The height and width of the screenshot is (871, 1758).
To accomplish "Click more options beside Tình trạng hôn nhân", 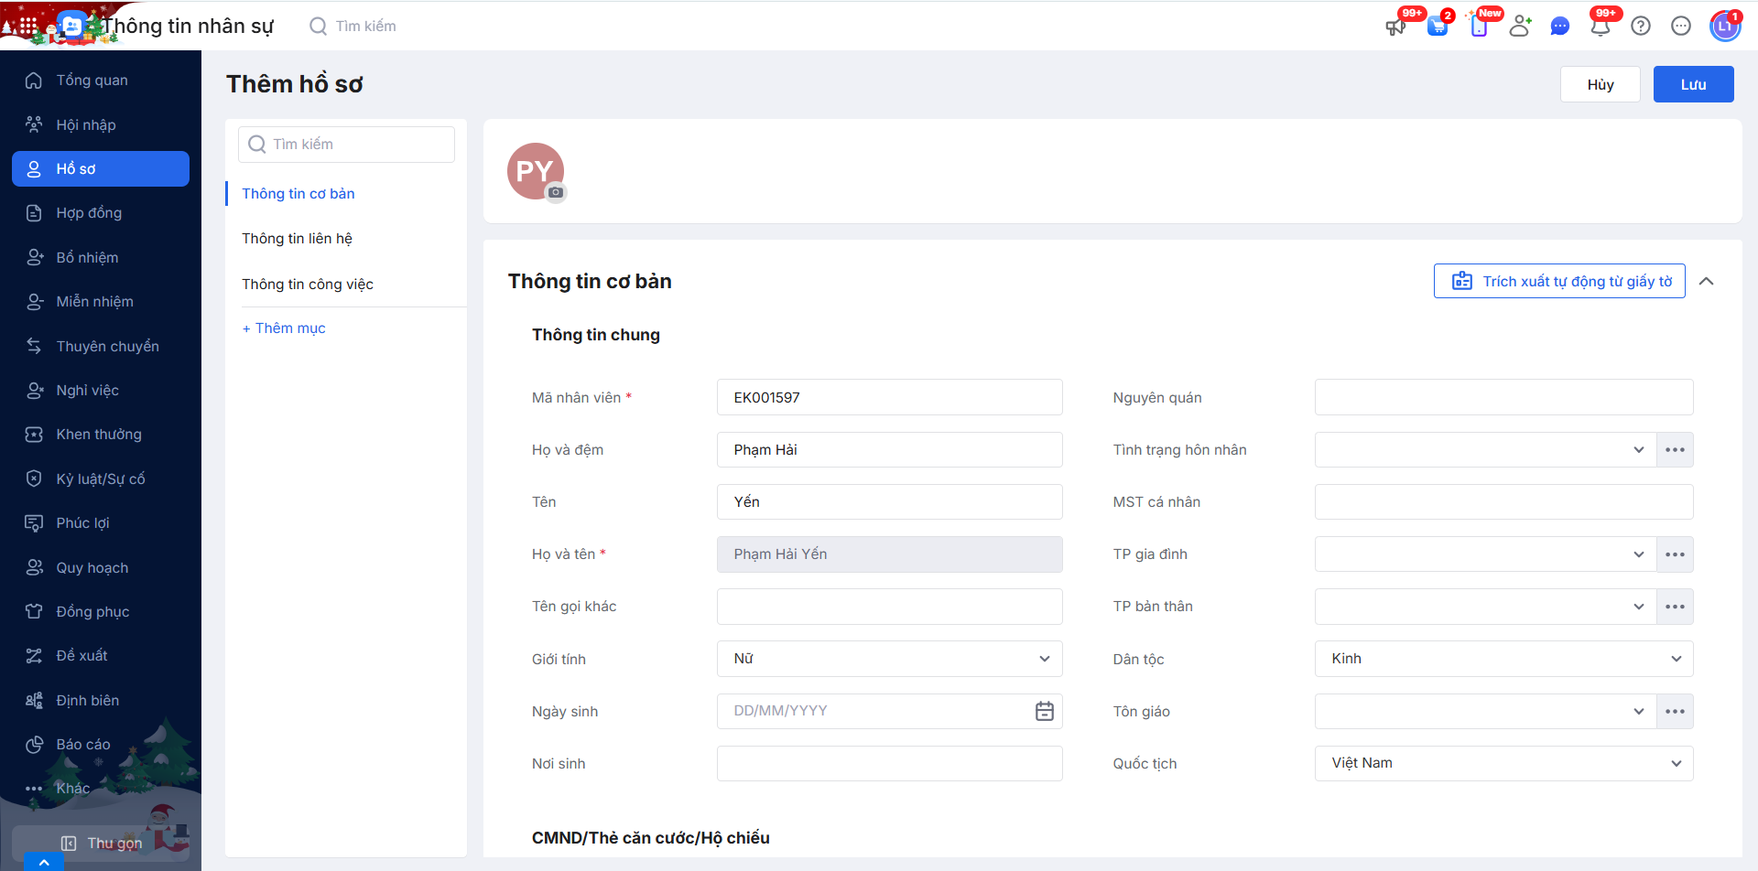I will pos(1675,450).
